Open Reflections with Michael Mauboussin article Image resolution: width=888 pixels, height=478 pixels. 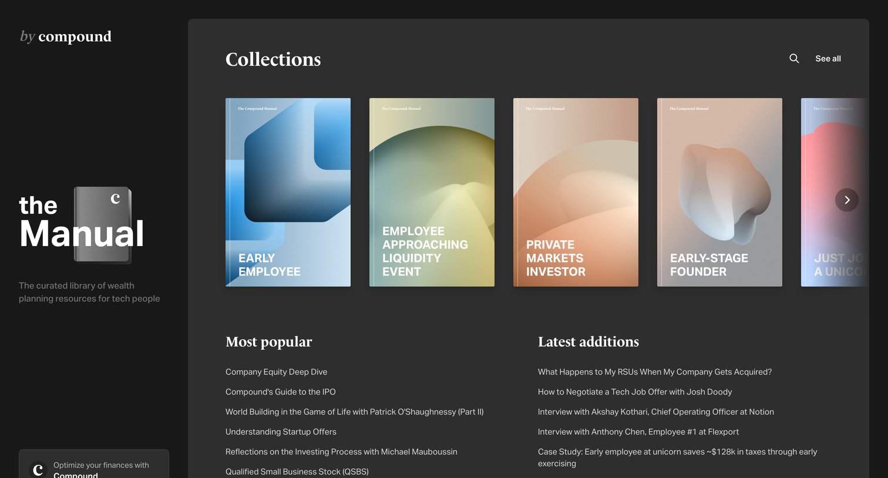click(x=341, y=452)
